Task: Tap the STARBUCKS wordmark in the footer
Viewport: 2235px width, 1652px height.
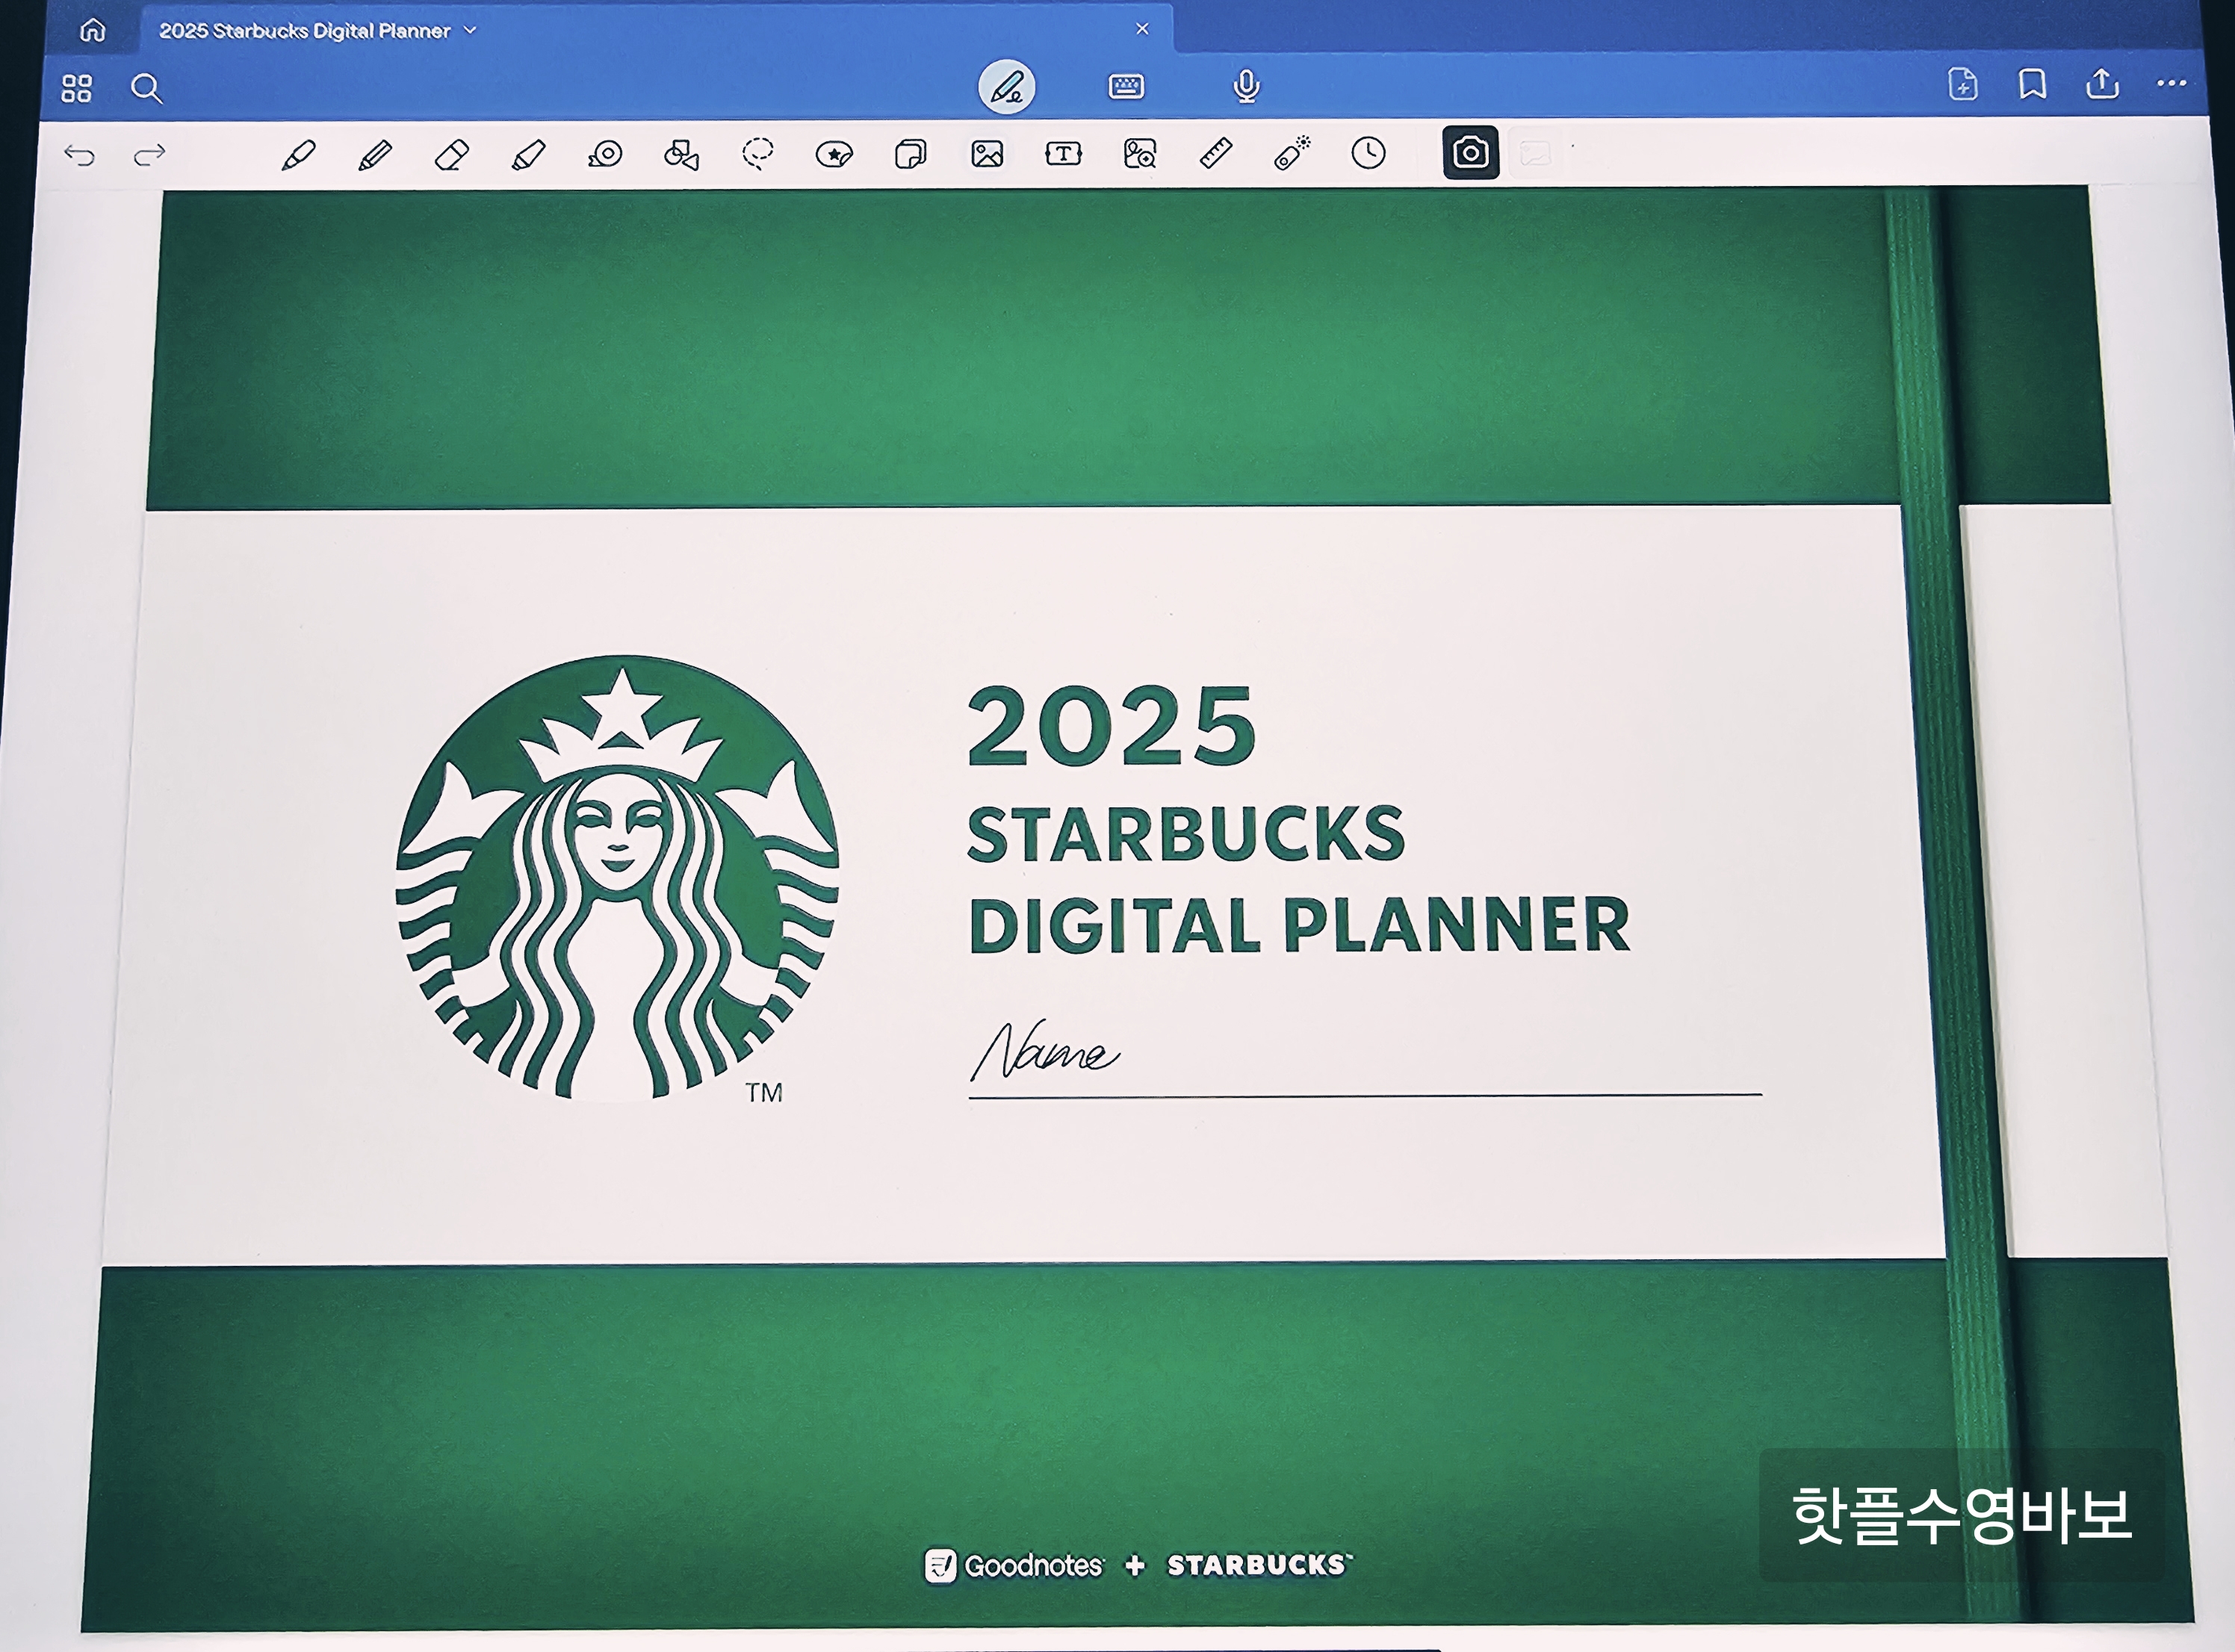Action: (x=1260, y=1564)
